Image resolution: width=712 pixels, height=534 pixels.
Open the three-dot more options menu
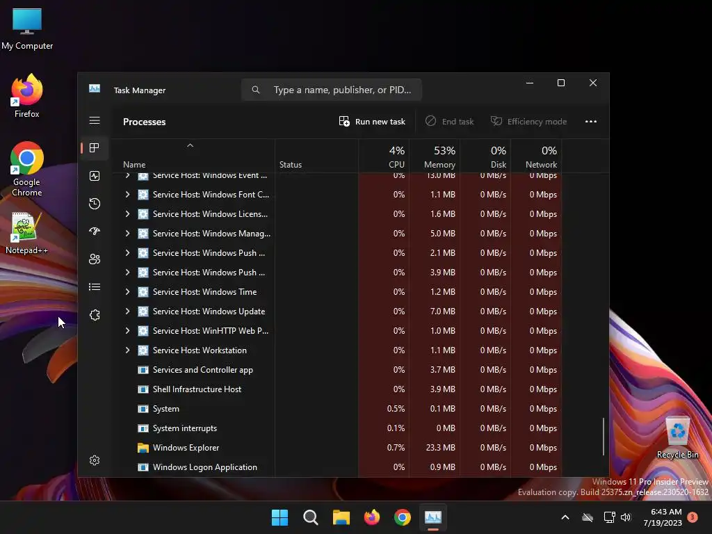pos(591,121)
